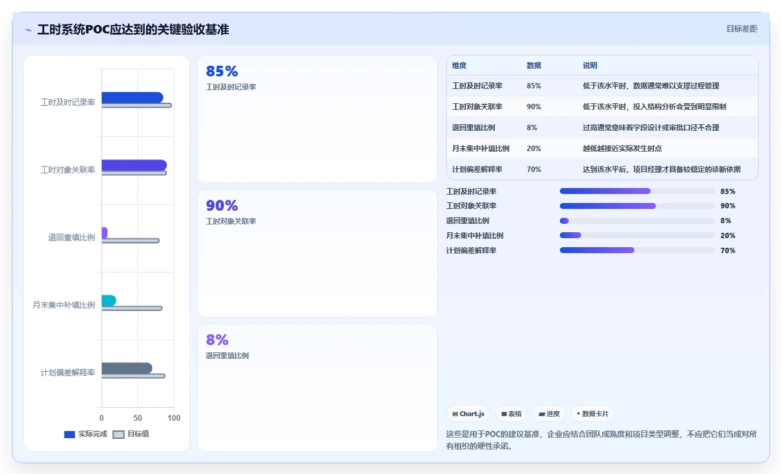Toggle the 实际完成 legend swatch

coord(69,434)
